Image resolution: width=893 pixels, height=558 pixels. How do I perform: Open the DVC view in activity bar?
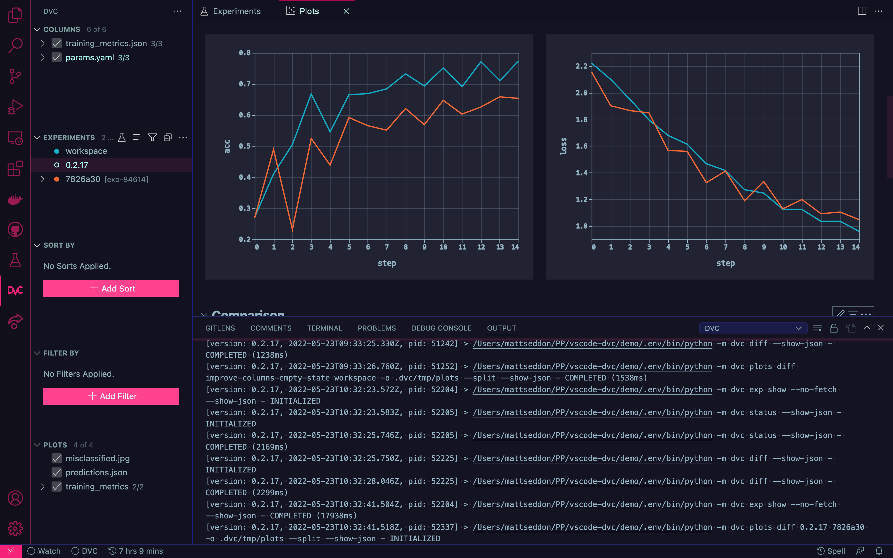click(x=15, y=290)
